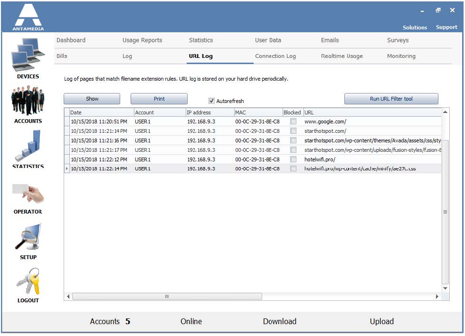The width and height of the screenshot is (465, 336).
Task: Check Blocked box for hotelwifi.pro/ row
Action: (293, 159)
